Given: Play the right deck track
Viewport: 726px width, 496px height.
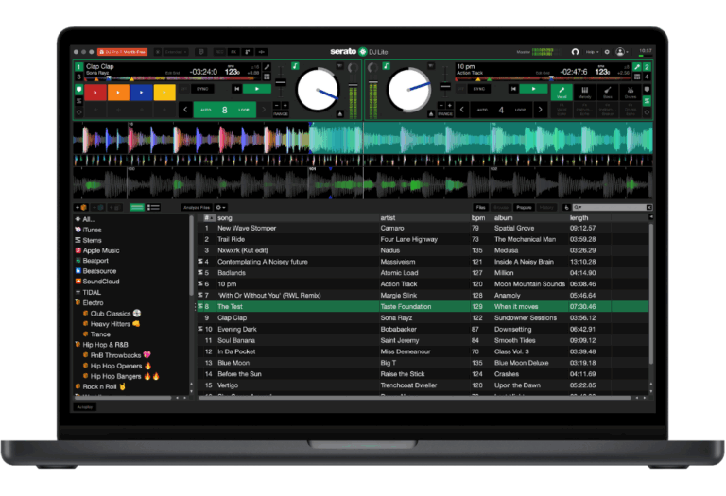Looking at the screenshot, I should point(533,89).
